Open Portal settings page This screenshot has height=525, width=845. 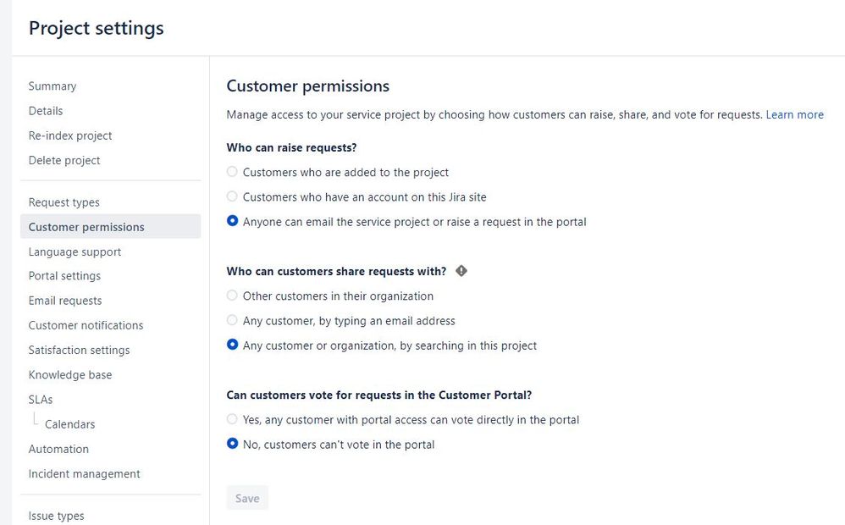click(64, 276)
